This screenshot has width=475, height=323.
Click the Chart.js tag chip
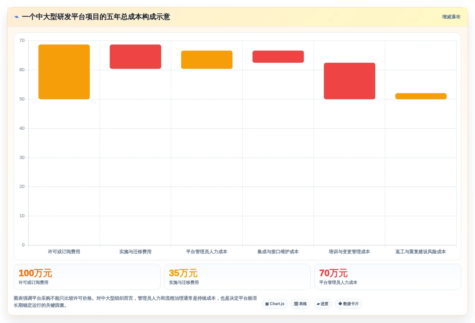(275, 304)
